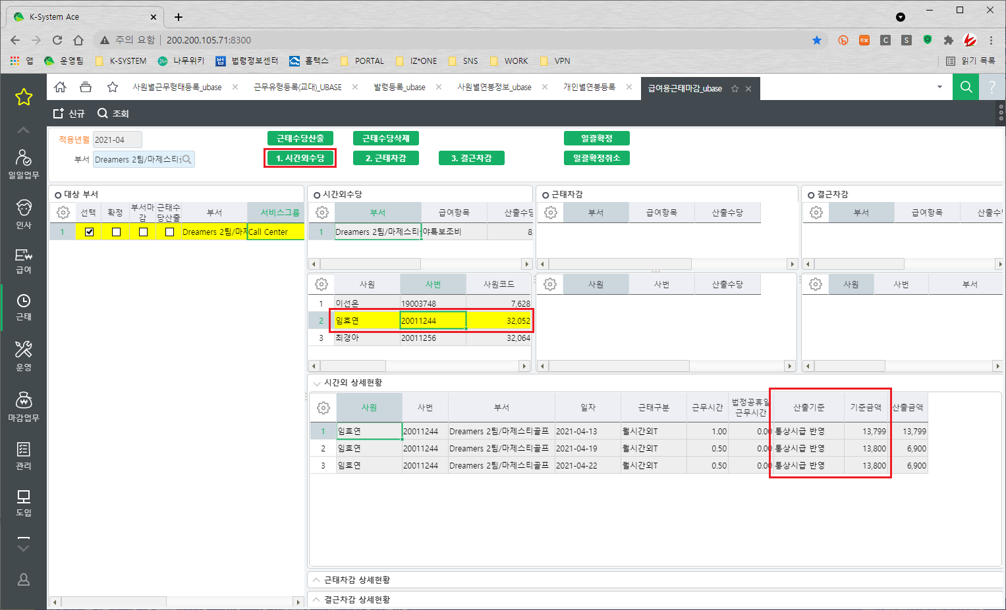Check 확정 checkbox in row 1
1006x610 pixels.
116,232
